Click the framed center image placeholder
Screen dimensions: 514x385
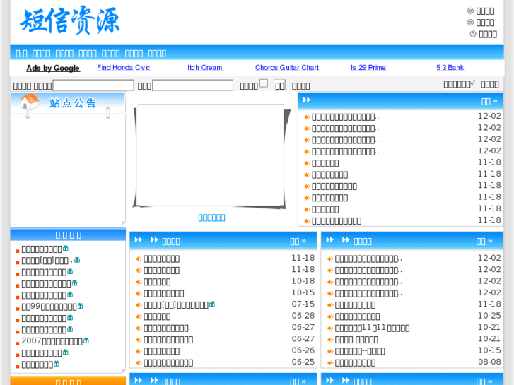point(211,155)
